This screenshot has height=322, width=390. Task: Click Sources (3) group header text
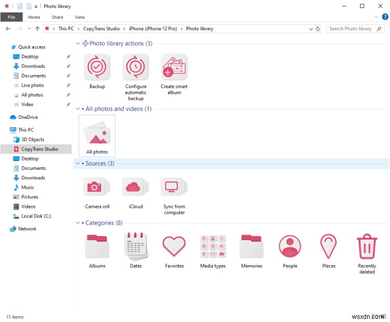[100, 164]
